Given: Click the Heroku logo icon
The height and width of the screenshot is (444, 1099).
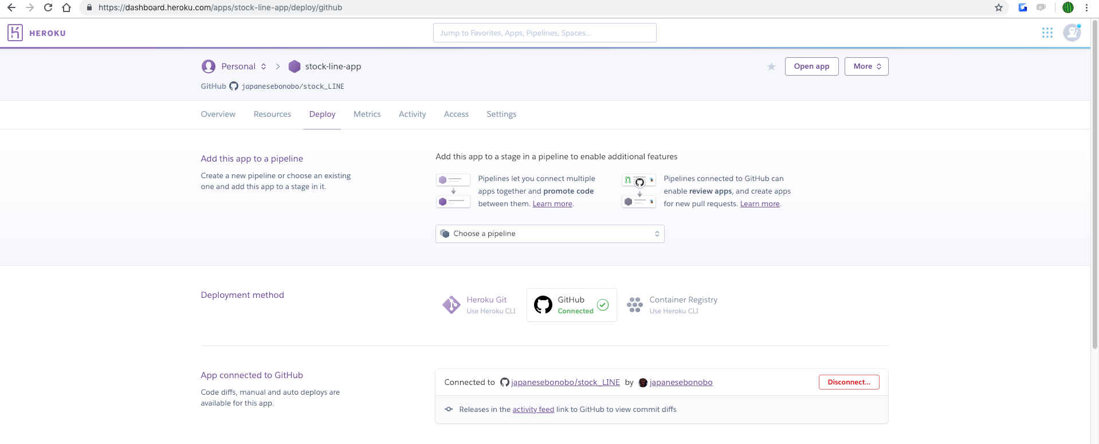Looking at the screenshot, I should coord(15,33).
